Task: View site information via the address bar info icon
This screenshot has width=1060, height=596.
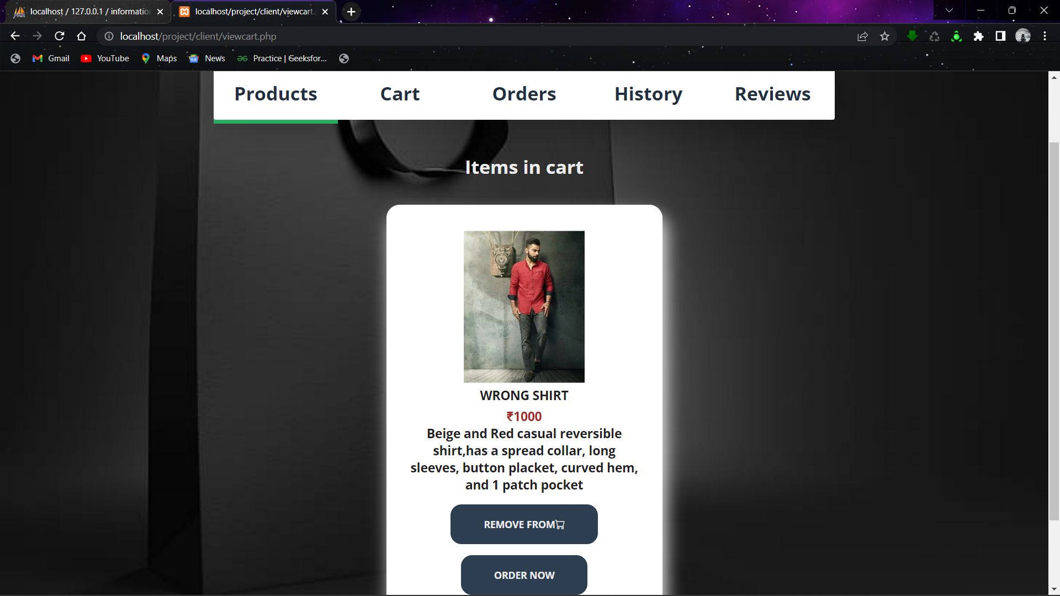Action: (x=108, y=36)
